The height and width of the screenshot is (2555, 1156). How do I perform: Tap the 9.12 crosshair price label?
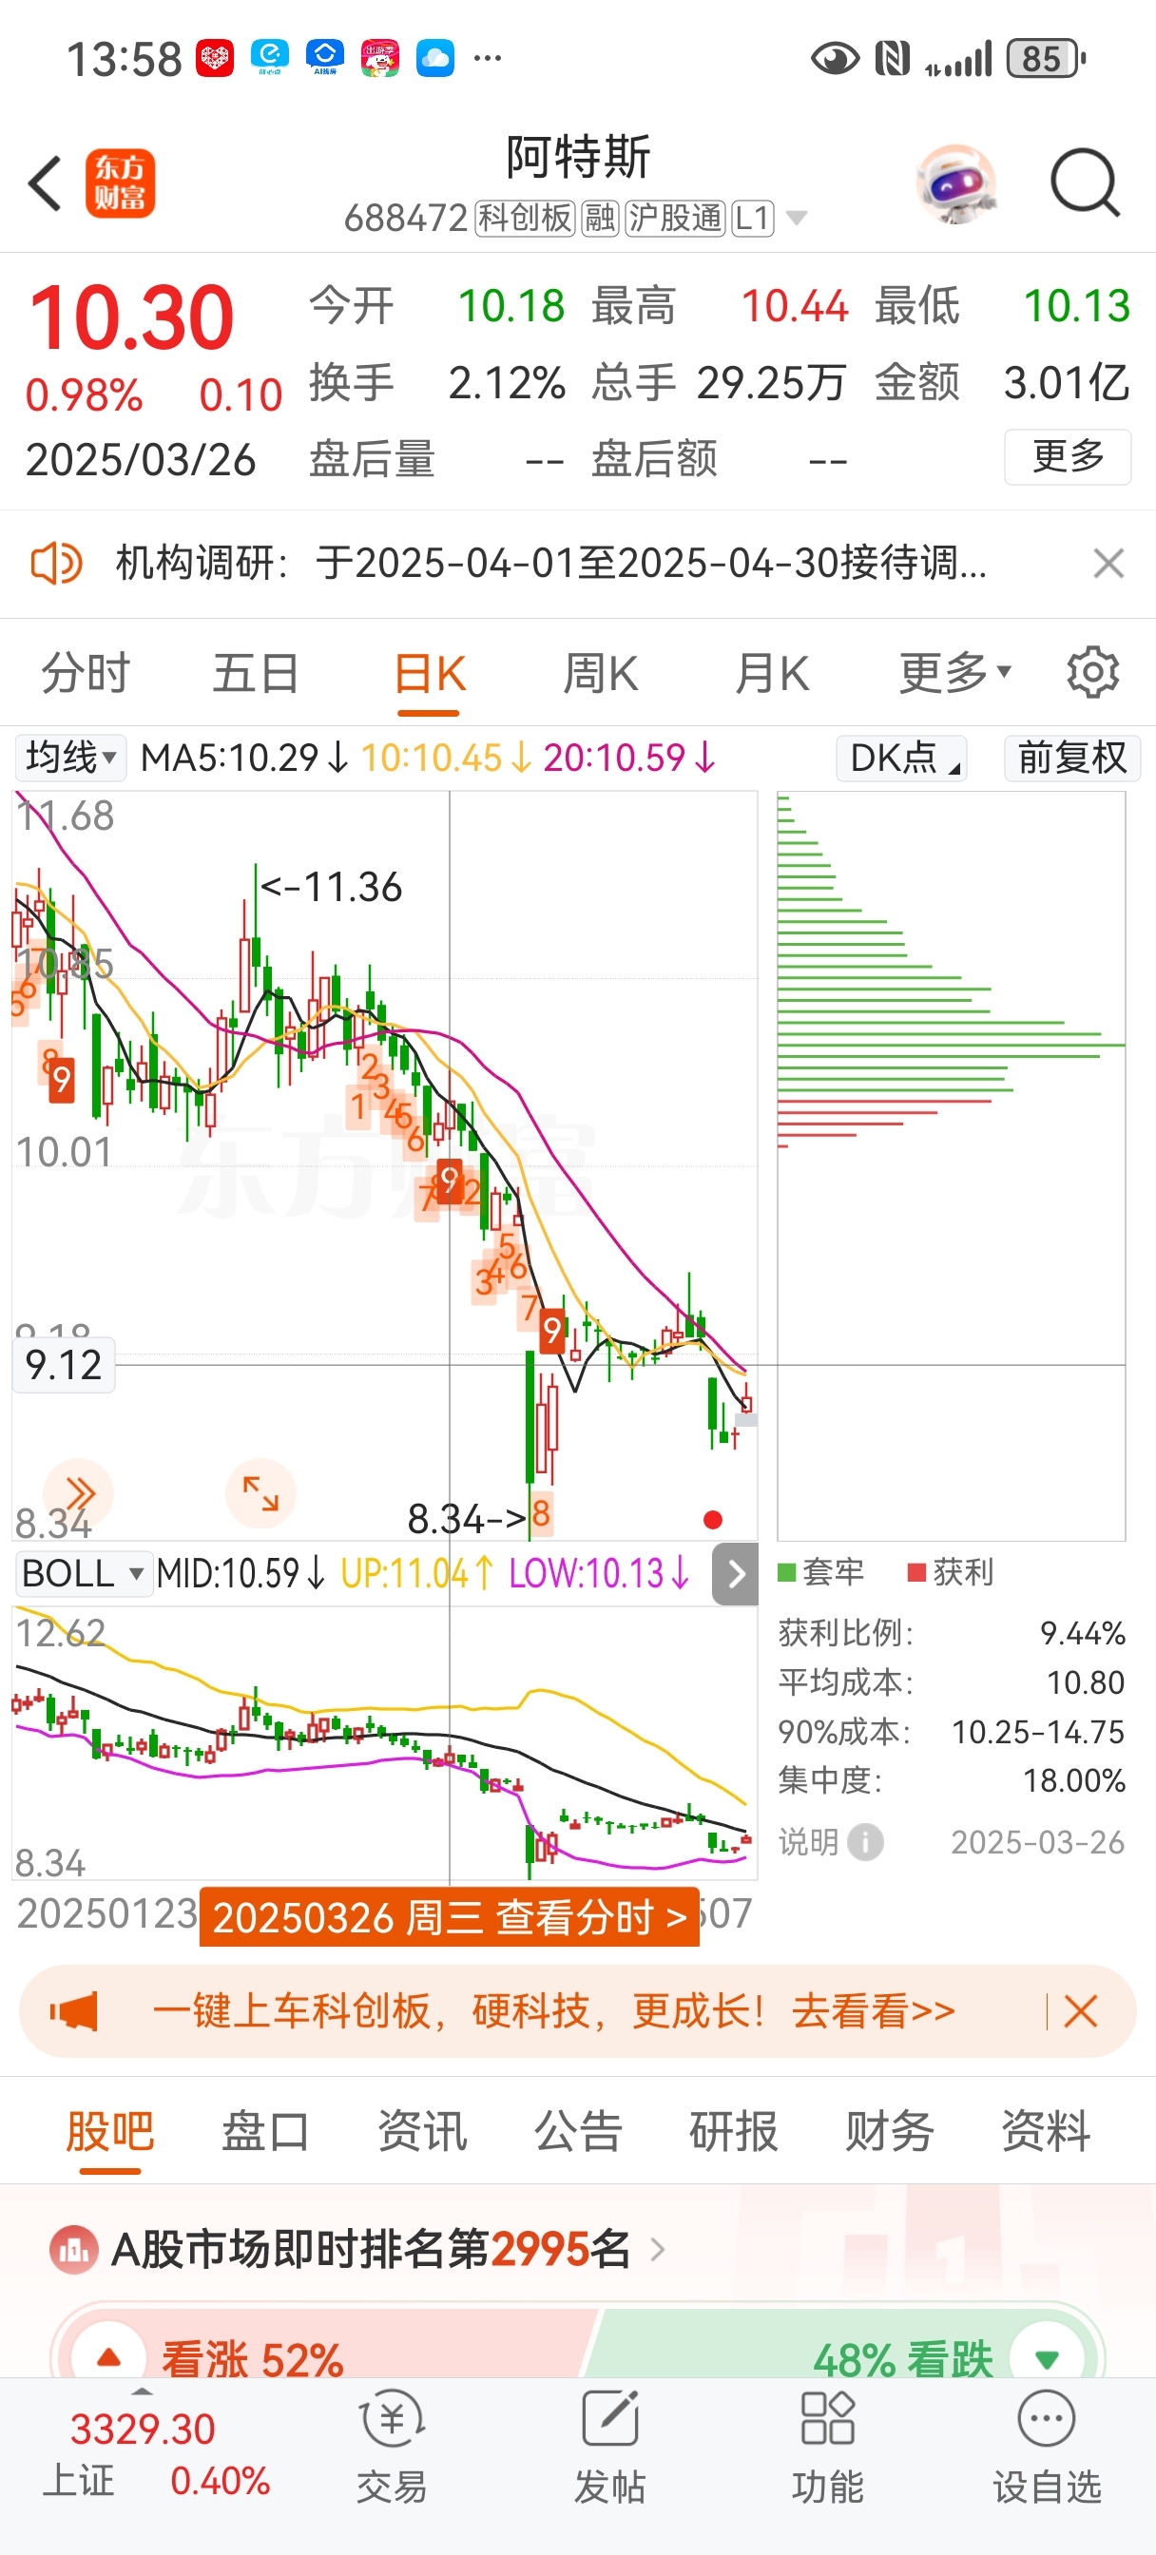tap(64, 1365)
